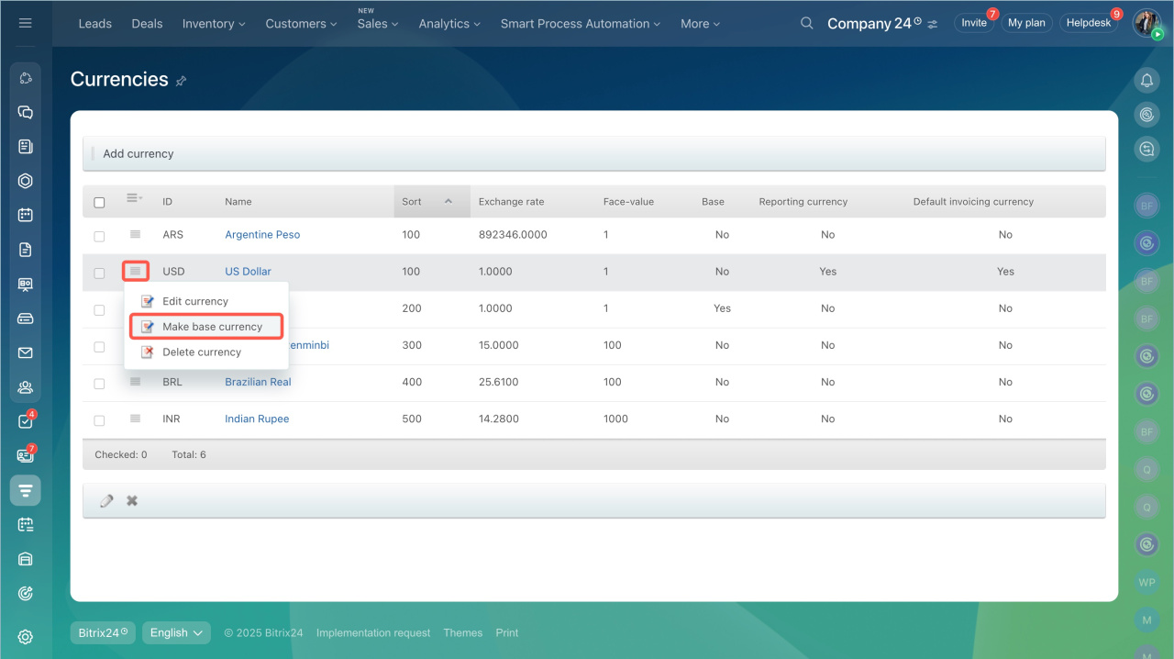Check the Argentine Peso row checkbox
The height and width of the screenshot is (659, 1174).
point(99,236)
